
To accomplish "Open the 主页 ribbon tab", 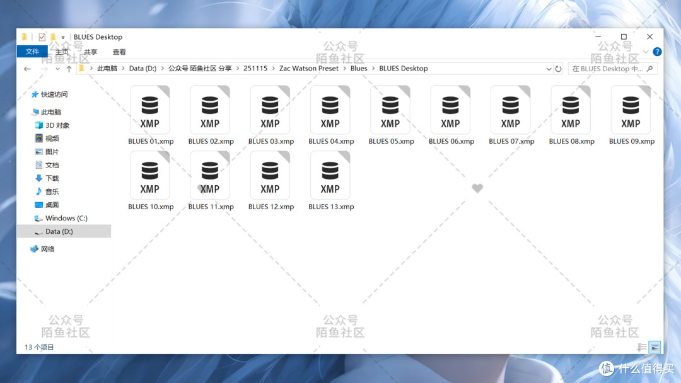I will 62,52.
